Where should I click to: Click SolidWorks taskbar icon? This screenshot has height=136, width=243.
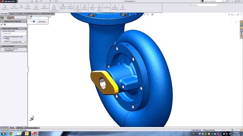pos(35,133)
